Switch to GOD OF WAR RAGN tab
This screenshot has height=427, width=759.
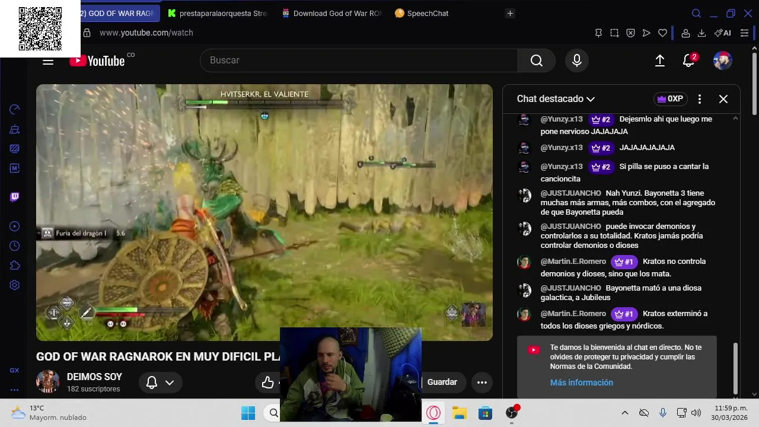click(120, 13)
